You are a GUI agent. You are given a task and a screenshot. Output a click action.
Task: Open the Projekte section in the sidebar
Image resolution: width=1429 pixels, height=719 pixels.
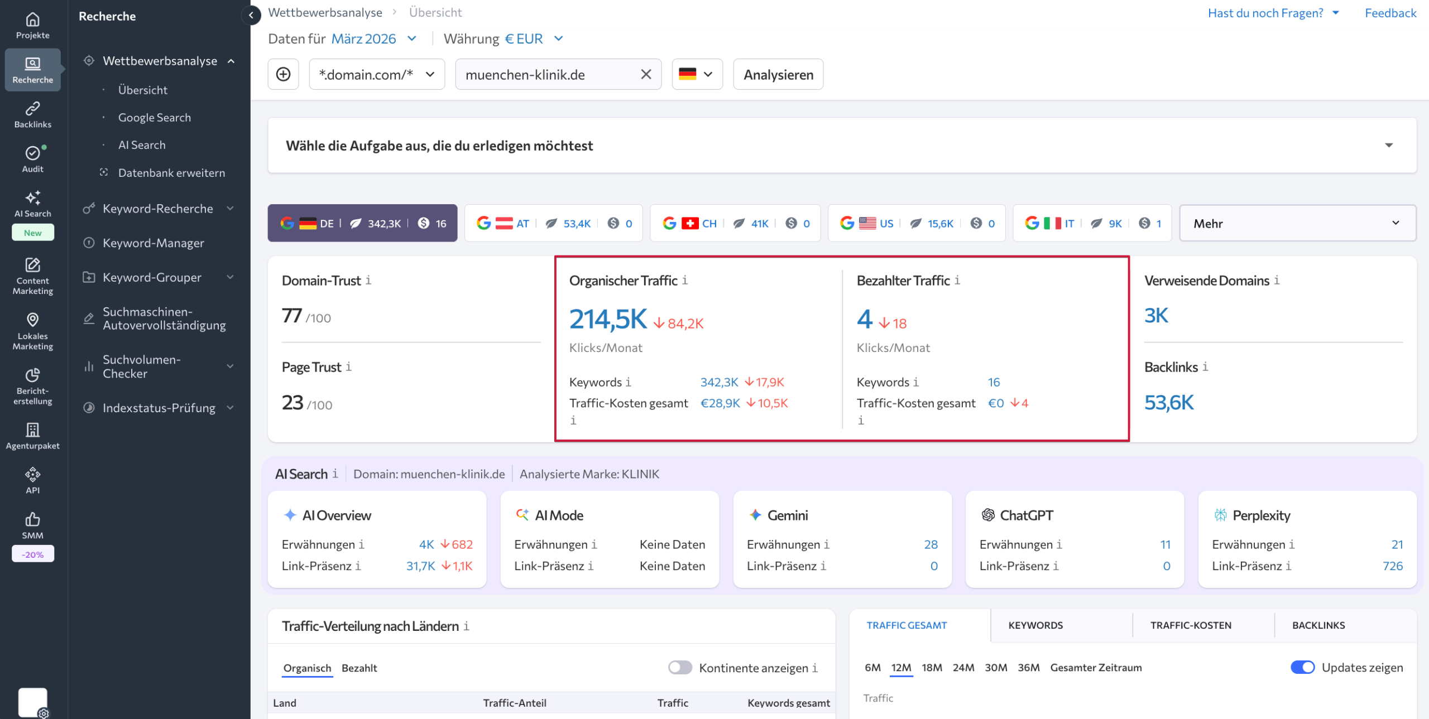pos(32,25)
